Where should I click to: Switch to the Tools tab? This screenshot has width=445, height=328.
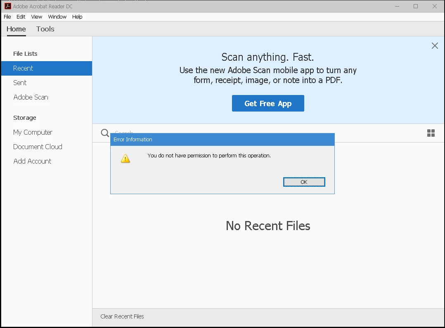click(x=45, y=29)
